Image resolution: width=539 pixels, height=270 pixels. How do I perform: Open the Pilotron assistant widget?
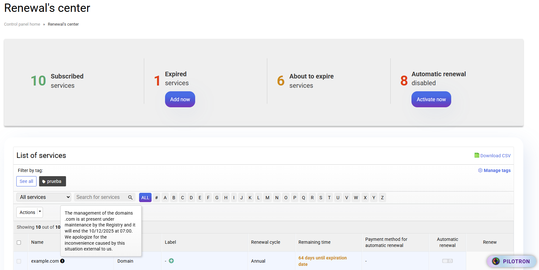point(511,261)
